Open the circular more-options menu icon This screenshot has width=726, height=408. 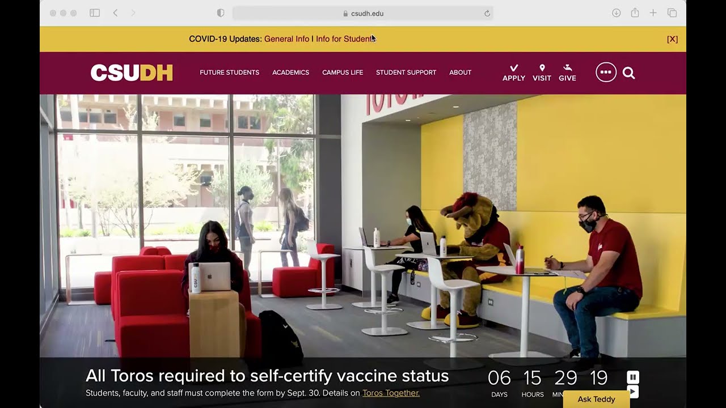pos(606,72)
